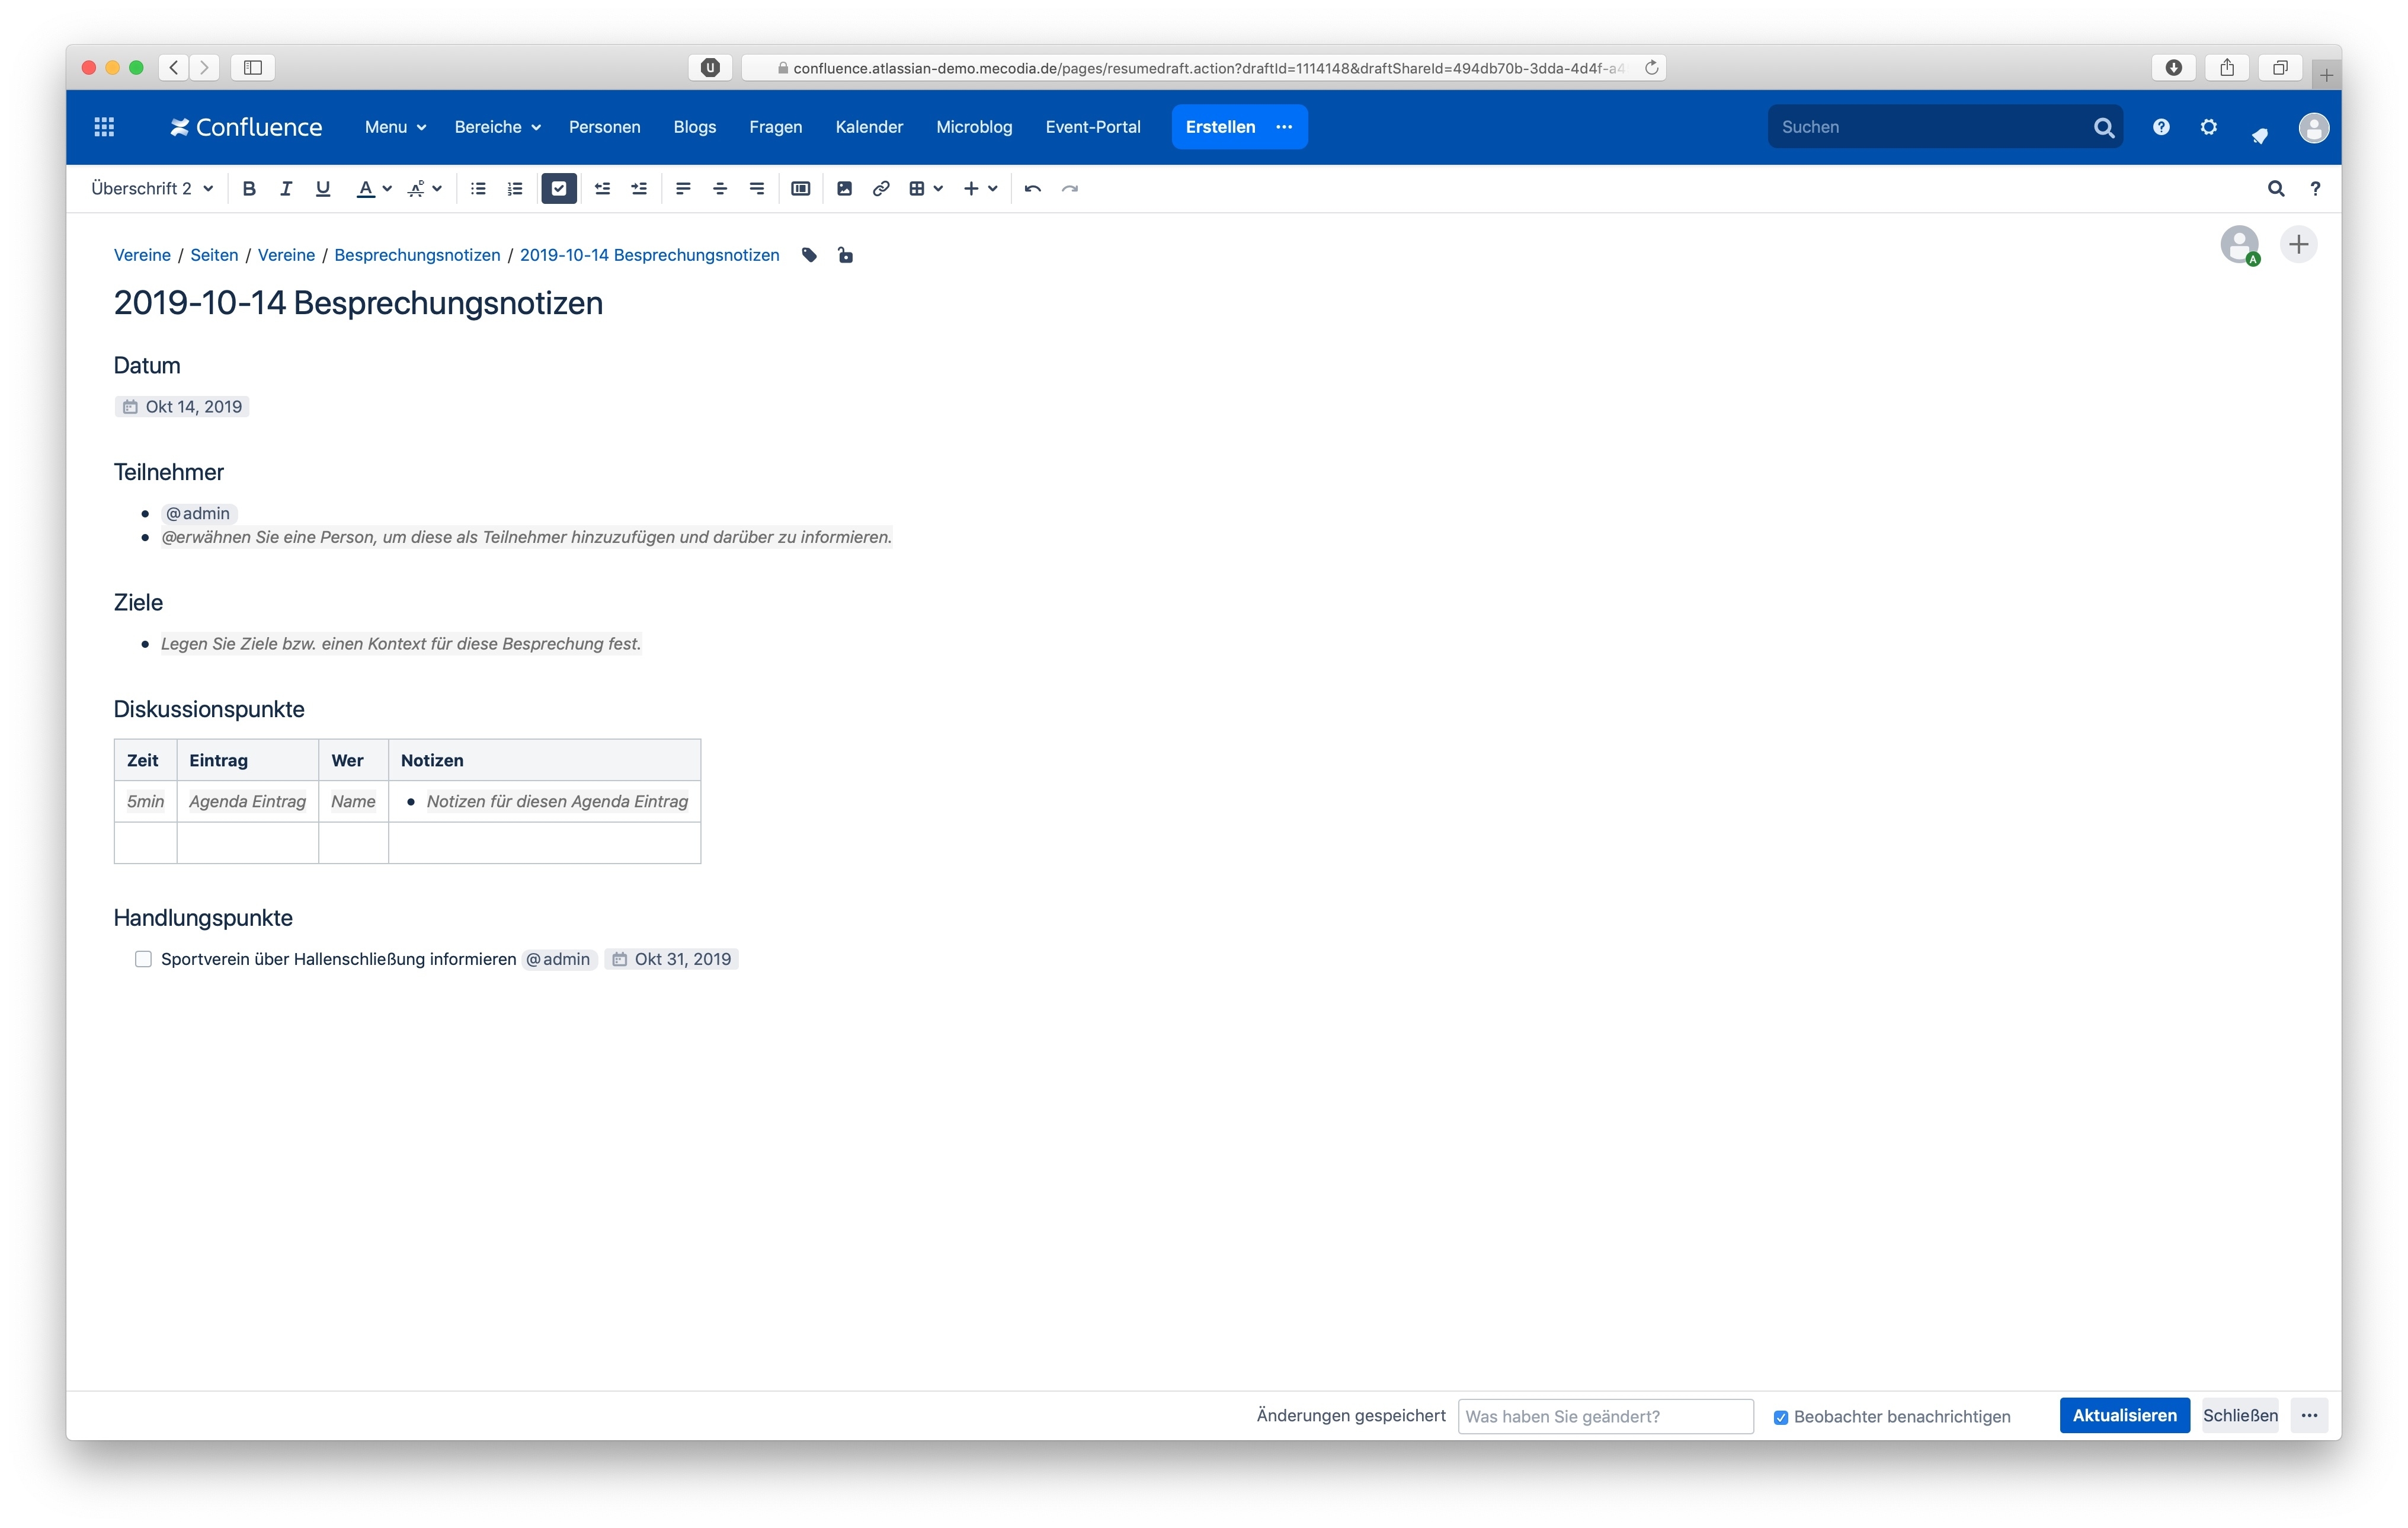2408x1528 pixels.
Task: Insert image using the picture icon
Action: click(x=844, y=188)
